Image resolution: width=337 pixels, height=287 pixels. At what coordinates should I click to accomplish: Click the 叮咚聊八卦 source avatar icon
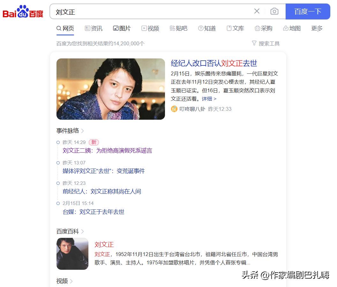click(174, 109)
